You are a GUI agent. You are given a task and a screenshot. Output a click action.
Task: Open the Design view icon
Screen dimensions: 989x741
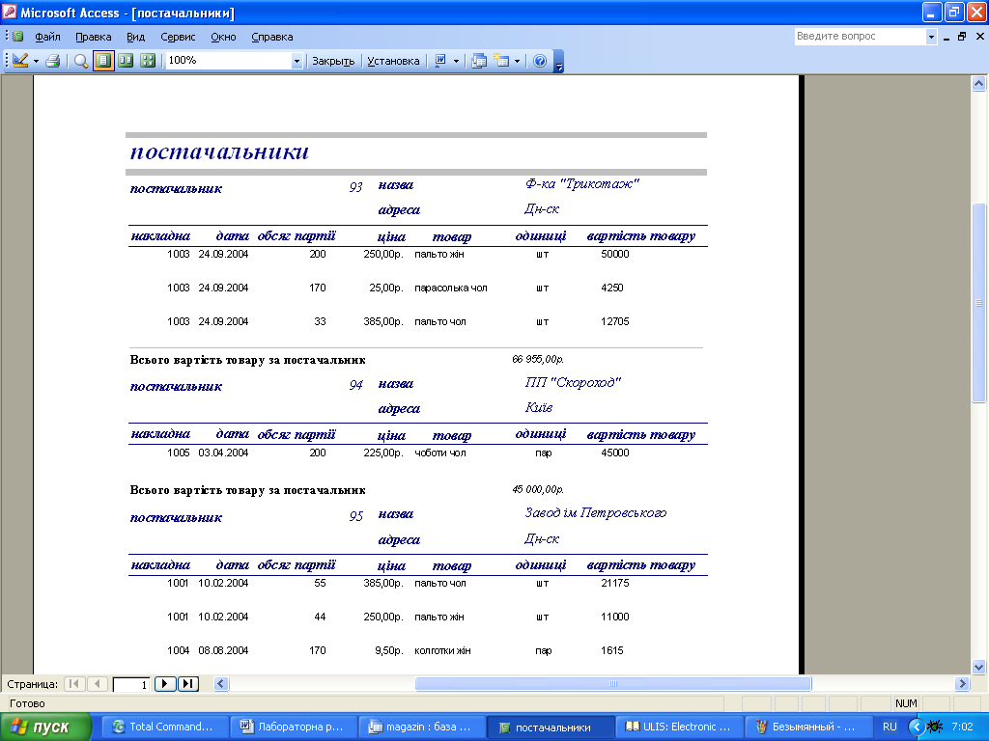tap(20, 61)
